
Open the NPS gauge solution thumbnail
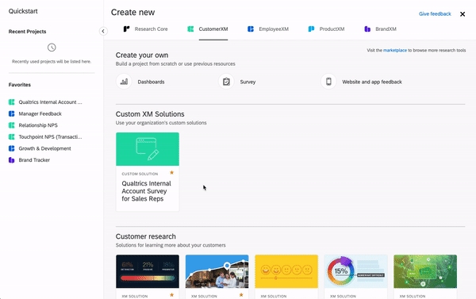point(148,271)
